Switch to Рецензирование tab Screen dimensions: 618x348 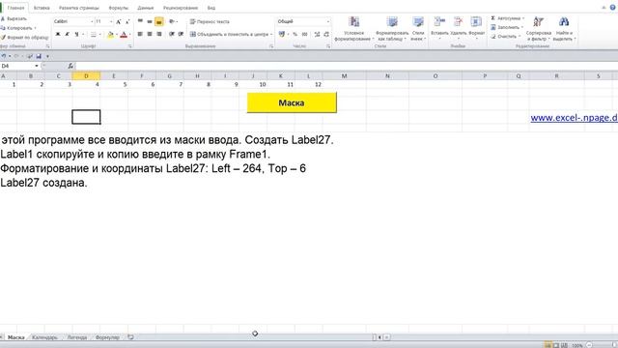pyautogui.click(x=181, y=8)
